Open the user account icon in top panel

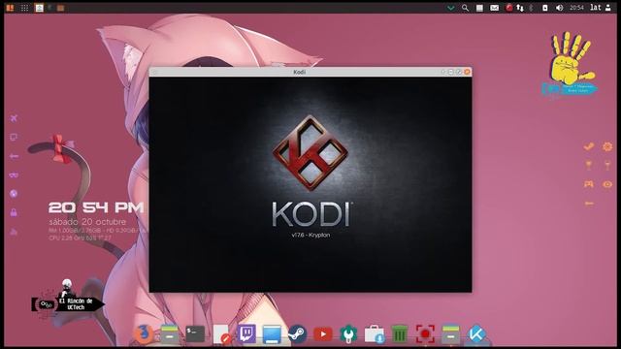(608, 8)
